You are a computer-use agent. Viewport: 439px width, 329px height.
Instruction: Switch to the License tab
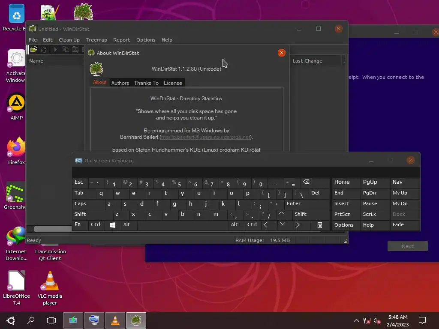173,83
